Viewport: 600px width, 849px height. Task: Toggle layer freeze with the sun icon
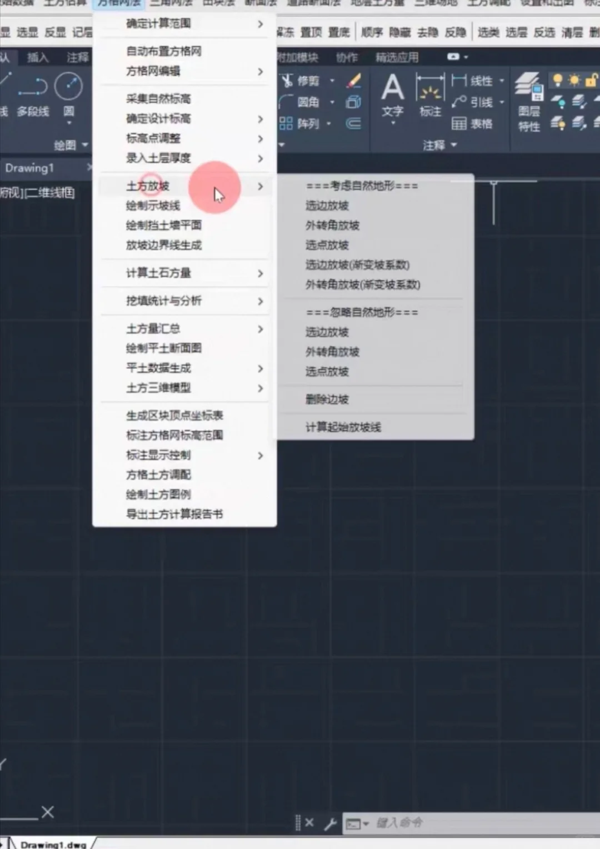coord(573,80)
